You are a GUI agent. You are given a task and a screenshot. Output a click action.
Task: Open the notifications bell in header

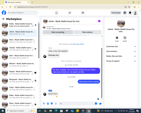click(130, 13)
